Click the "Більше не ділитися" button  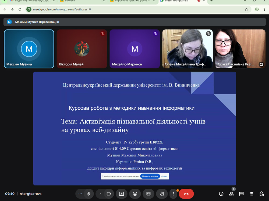coord(150,176)
